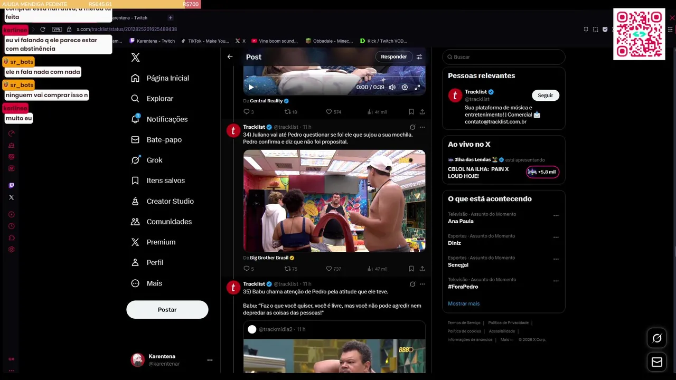Open Grok explain on post 34
This screenshot has height=380, width=676.
coord(412,127)
